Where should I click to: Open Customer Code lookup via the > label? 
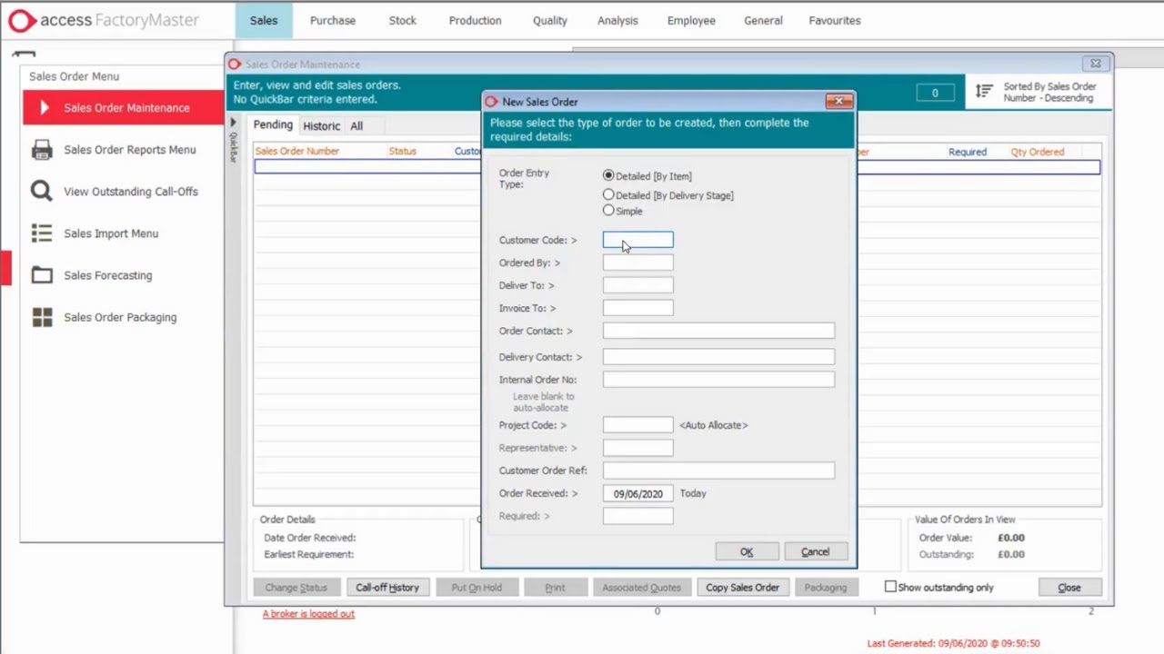click(537, 240)
